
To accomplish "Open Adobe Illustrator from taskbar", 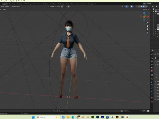I will tap(117, 117).
